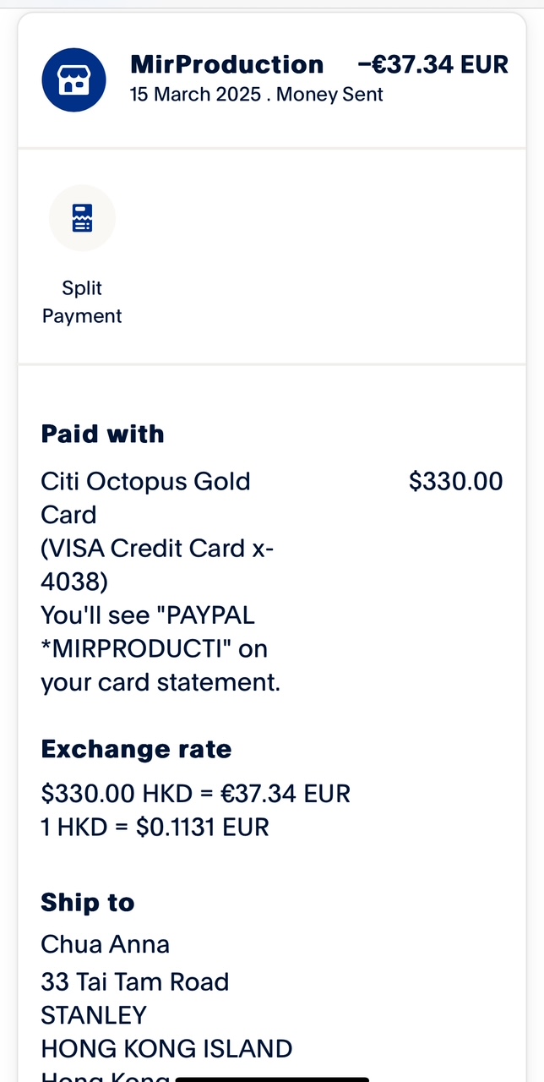Click the −€37.34 EUR transaction amount
This screenshot has height=1082, width=544.
[x=432, y=64]
